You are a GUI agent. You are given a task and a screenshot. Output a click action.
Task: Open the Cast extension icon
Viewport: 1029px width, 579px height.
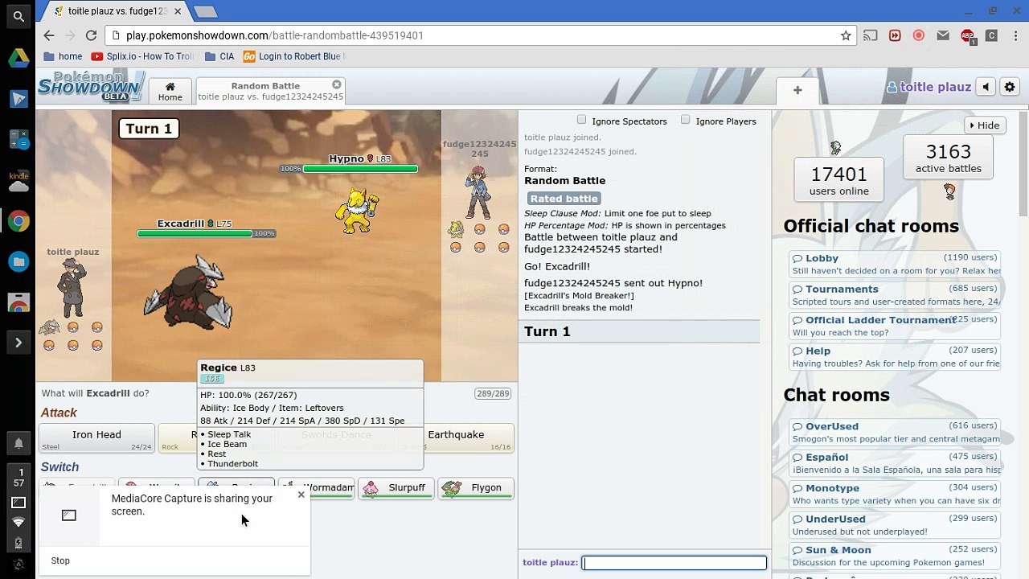click(871, 35)
